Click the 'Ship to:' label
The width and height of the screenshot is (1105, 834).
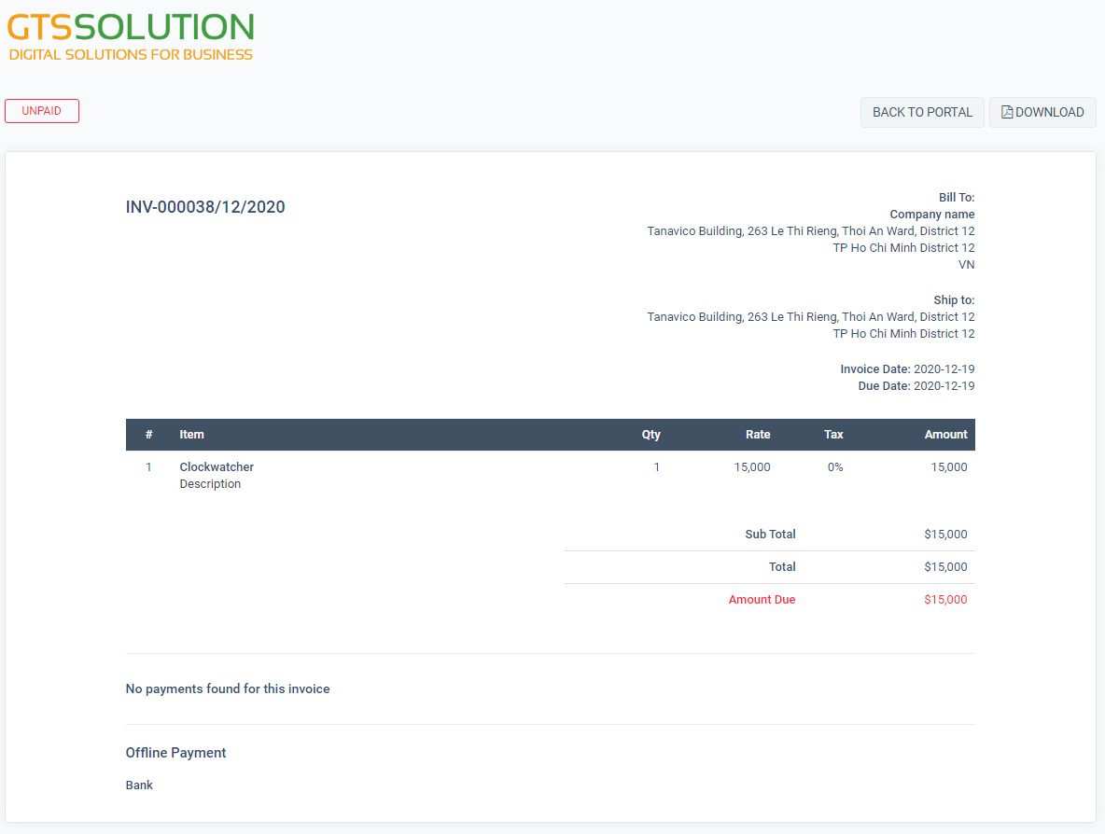pos(954,300)
